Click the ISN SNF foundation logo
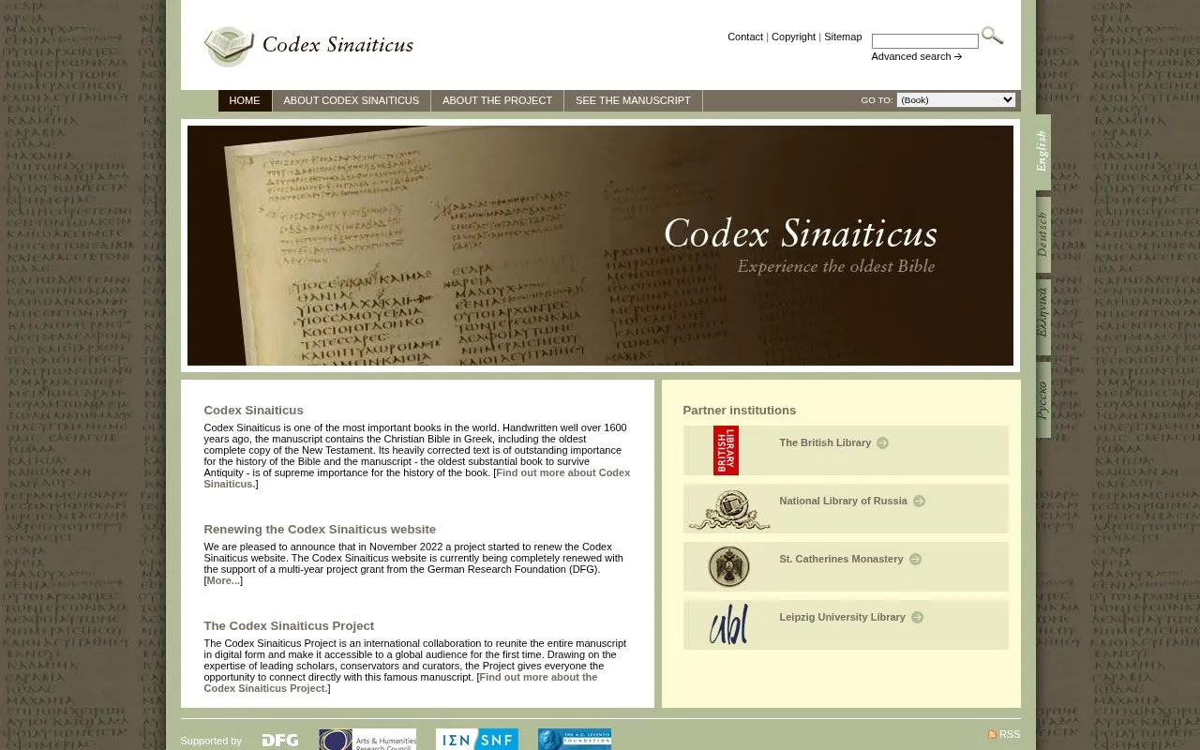The width and height of the screenshot is (1200, 750). tap(476, 740)
